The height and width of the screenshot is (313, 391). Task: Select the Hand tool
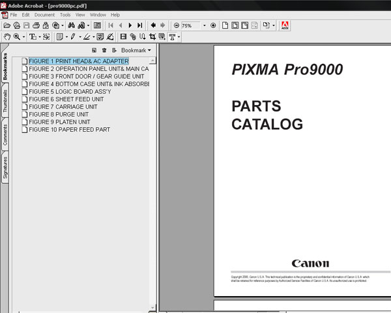[7, 37]
